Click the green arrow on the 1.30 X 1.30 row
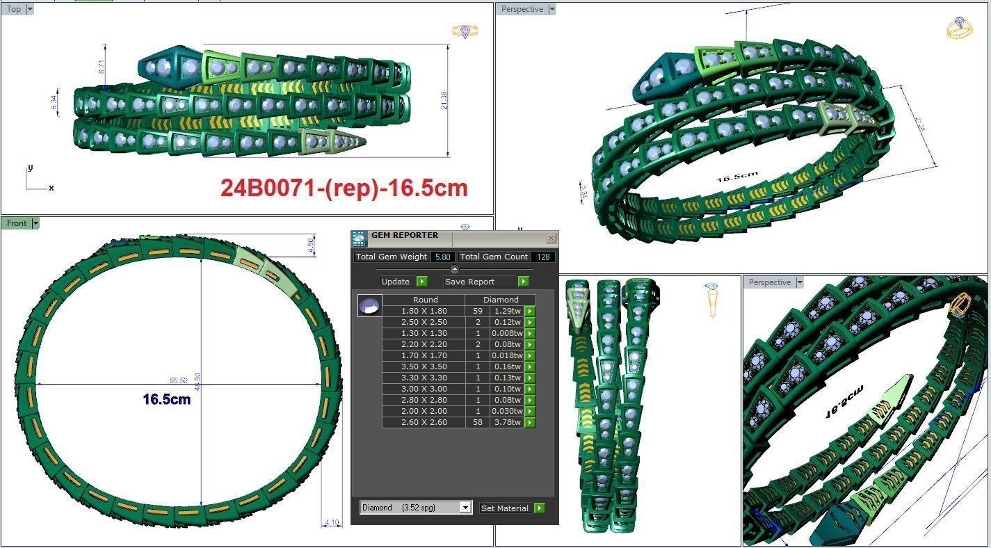The width and height of the screenshot is (991, 548). pos(530,333)
